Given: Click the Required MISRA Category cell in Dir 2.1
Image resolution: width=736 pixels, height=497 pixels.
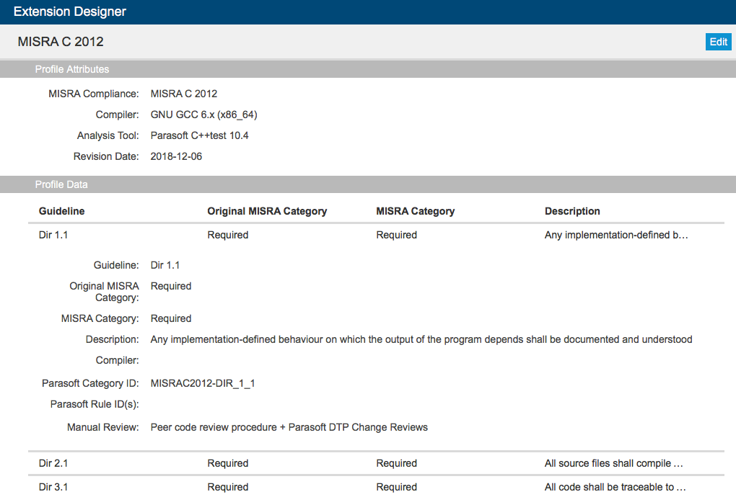Looking at the screenshot, I should pyautogui.click(x=397, y=463).
